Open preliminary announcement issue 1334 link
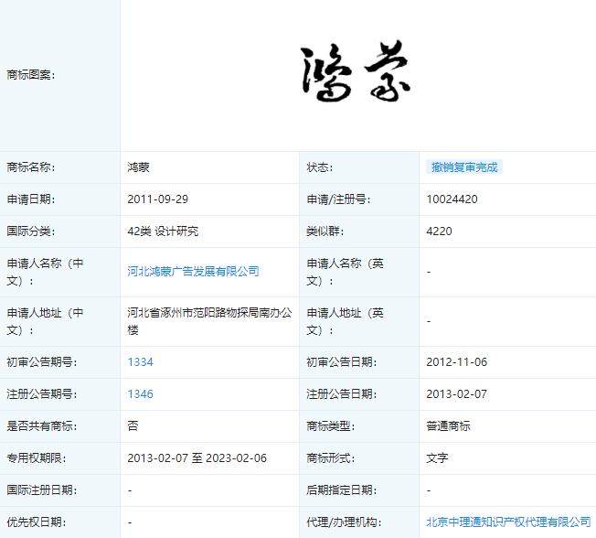 coord(140,361)
